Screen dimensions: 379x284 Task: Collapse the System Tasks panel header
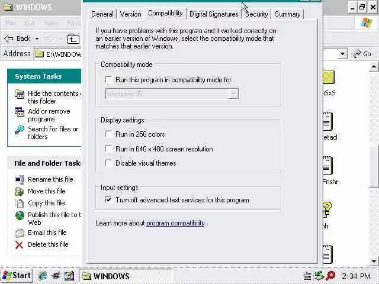(44, 76)
